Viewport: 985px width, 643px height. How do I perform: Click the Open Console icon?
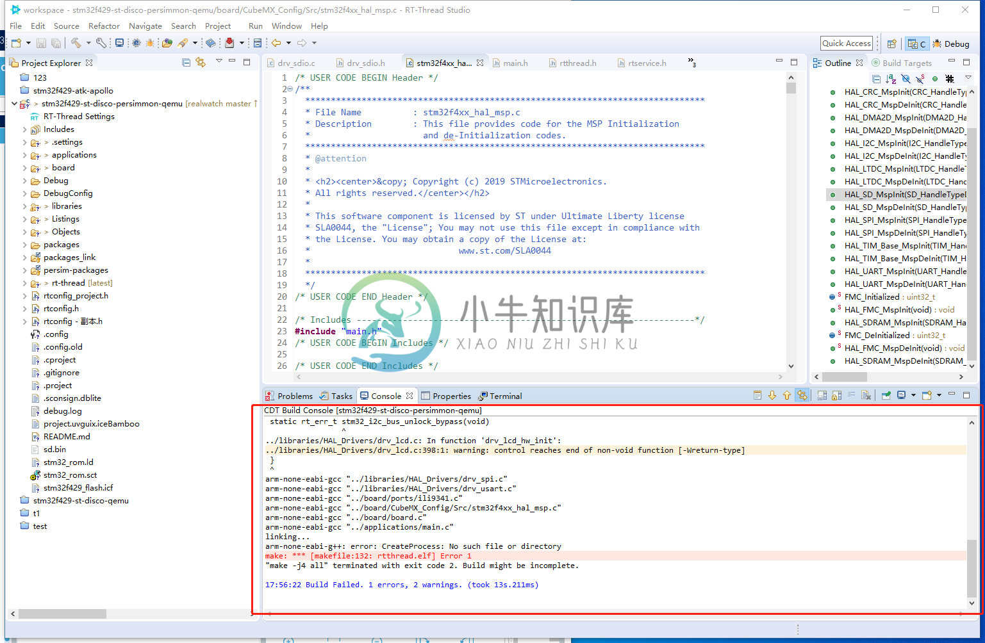tap(927, 395)
